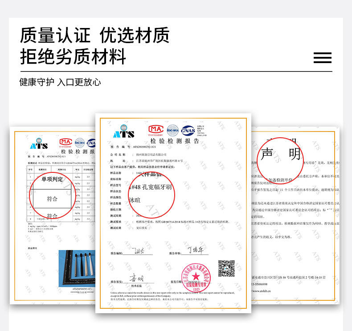
Task: Click the heading 拒绝劣质材料
Action: [73, 56]
